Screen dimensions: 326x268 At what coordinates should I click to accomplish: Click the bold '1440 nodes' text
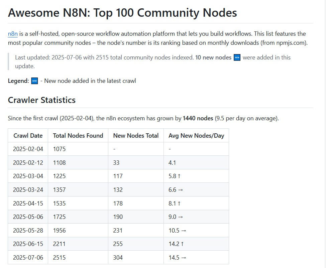tap(198, 118)
